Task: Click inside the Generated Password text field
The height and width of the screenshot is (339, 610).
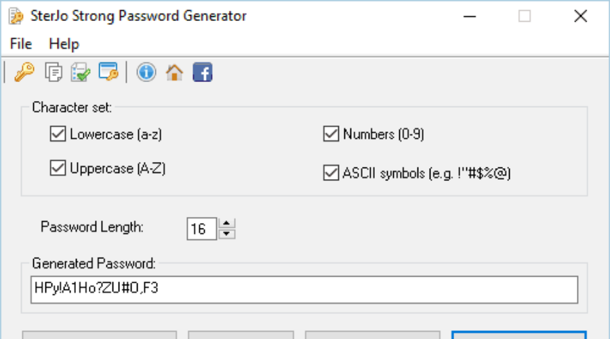Action: pyautogui.click(x=304, y=290)
